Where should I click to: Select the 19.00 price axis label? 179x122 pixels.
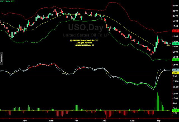(x=175, y=21)
